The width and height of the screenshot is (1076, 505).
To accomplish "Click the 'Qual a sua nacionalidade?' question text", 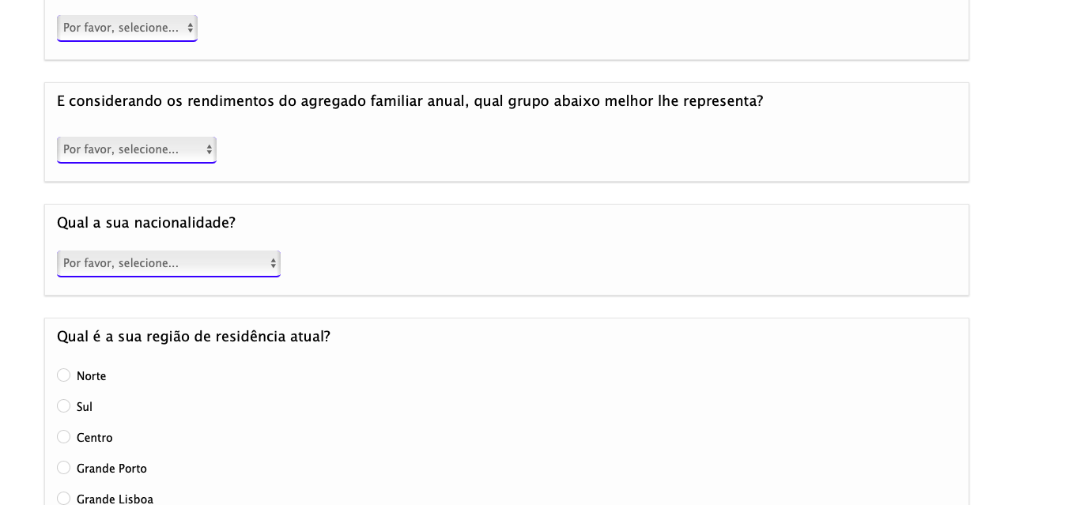I will 146,223.
